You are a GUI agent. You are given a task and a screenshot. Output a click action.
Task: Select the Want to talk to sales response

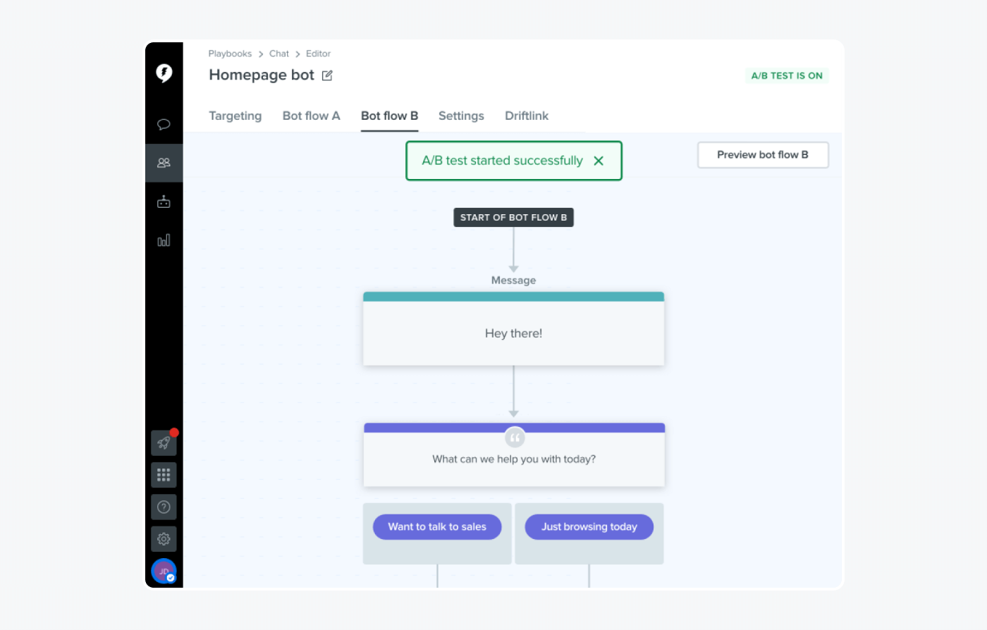(437, 526)
